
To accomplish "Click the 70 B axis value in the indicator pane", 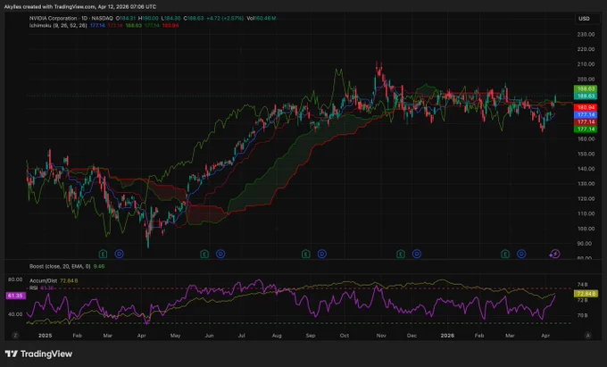I will [x=583, y=315].
